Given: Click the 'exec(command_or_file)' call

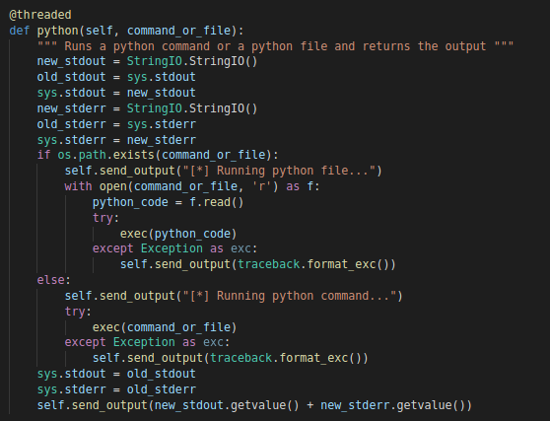Looking at the screenshot, I should click(x=165, y=327).
